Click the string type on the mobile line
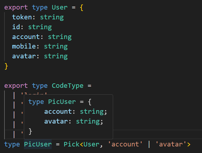This screenshot has width=202, height=153. tap(56, 46)
